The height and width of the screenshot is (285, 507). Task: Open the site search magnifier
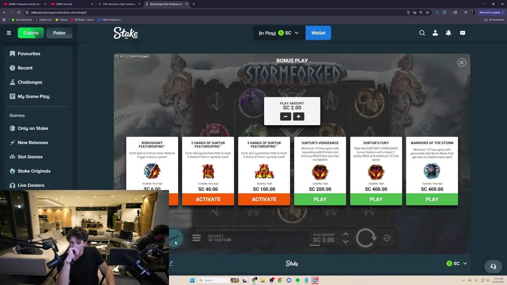tap(422, 33)
